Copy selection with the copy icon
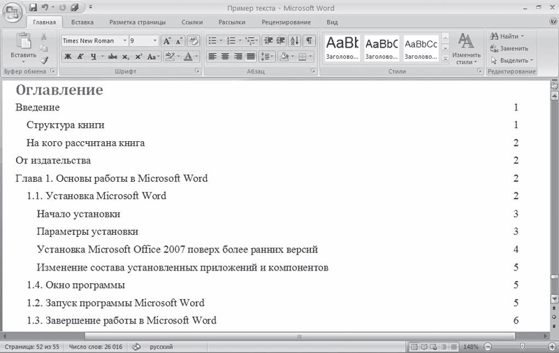The image size is (559, 353). (x=44, y=48)
